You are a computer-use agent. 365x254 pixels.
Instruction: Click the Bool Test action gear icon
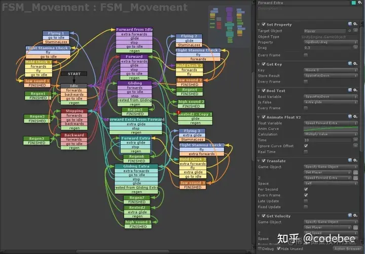click(355, 90)
